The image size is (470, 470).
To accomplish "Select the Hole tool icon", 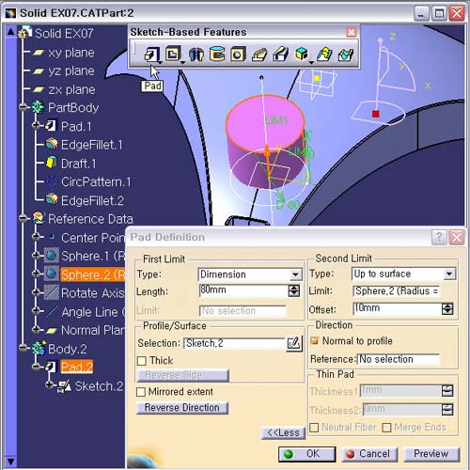I will pyautogui.click(x=238, y=55).
